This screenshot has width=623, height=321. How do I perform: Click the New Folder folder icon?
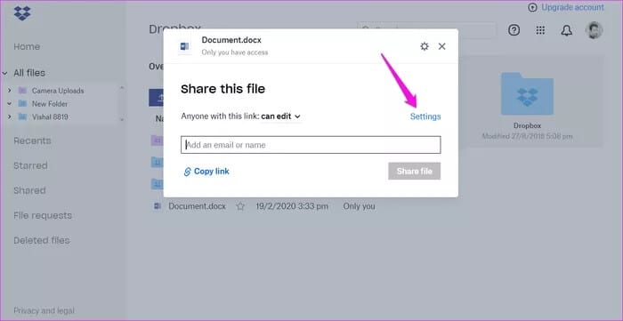(22, 103)
